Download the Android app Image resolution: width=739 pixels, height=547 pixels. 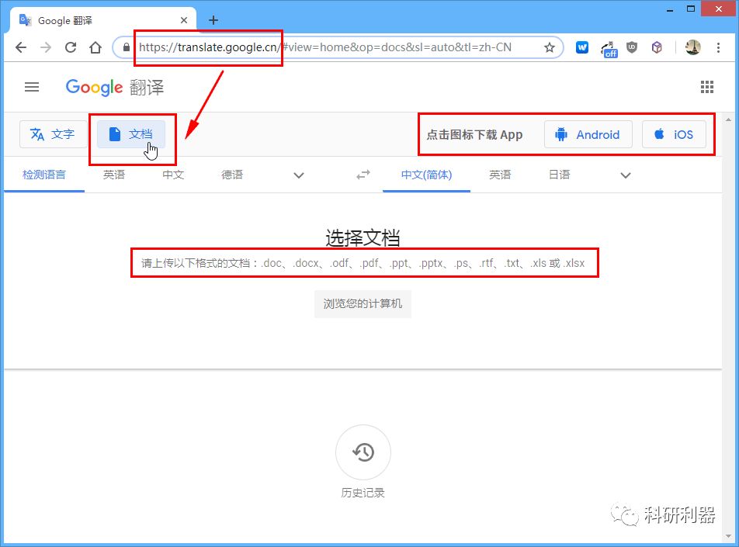[x=588, y=134]
